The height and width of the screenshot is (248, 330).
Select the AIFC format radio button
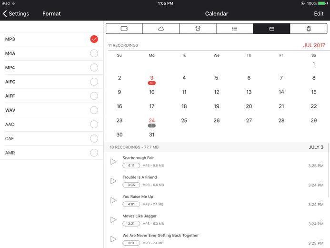(94, 82)
